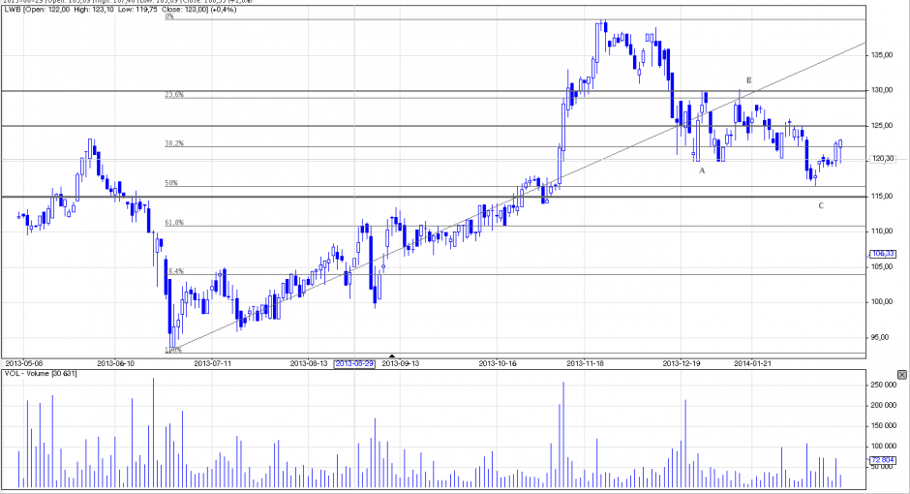Click the boxed 106,33 price label

coord(881,254)
